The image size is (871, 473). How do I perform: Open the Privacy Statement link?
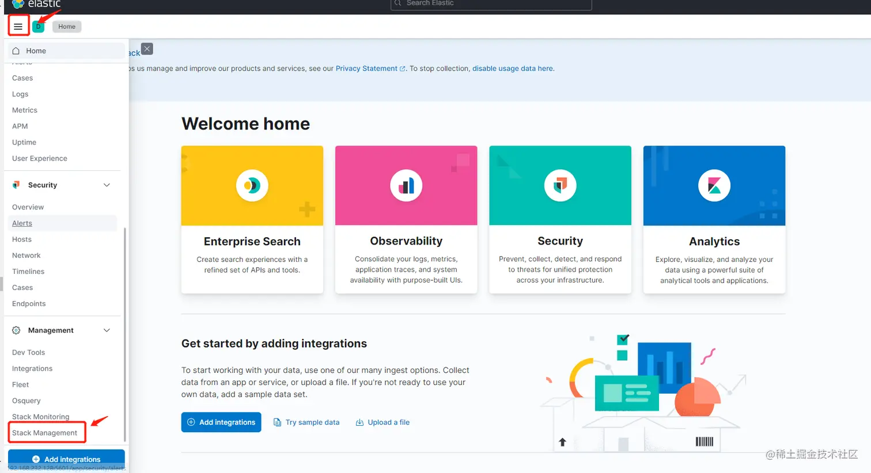coord(366,68)
